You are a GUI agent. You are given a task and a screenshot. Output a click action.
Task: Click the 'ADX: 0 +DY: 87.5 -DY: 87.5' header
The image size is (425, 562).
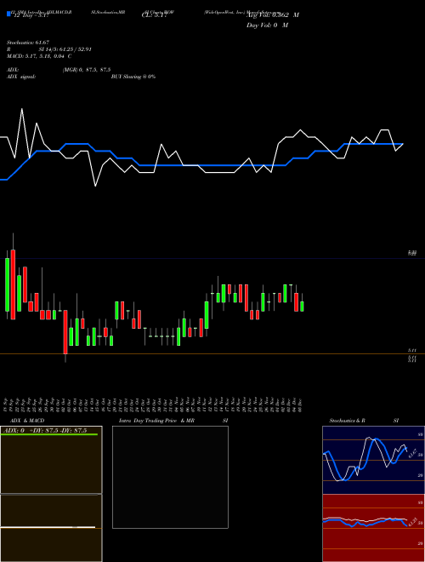[45, 431]
